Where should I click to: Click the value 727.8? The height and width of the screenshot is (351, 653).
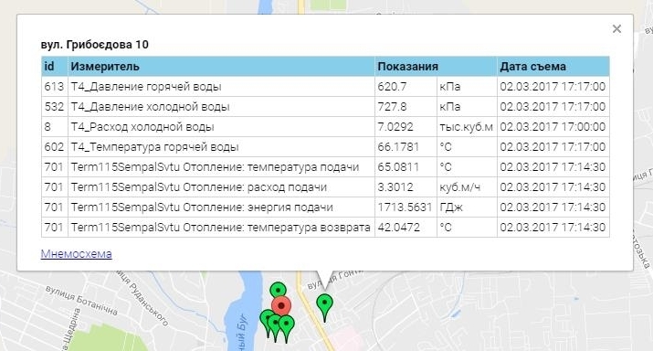click(x=392, y=107)
